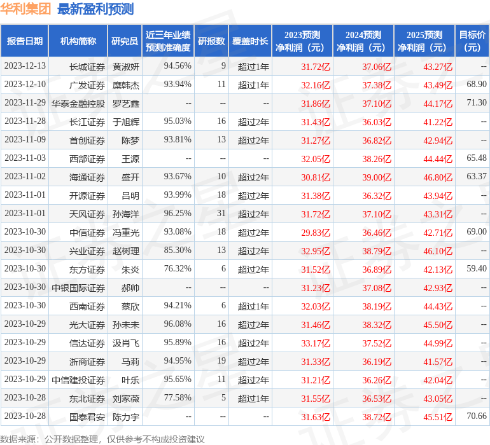Image resolution: width=490 pixels, height=445 pixels.
Task: Click researcher name 冯重光
Action: 126,232
